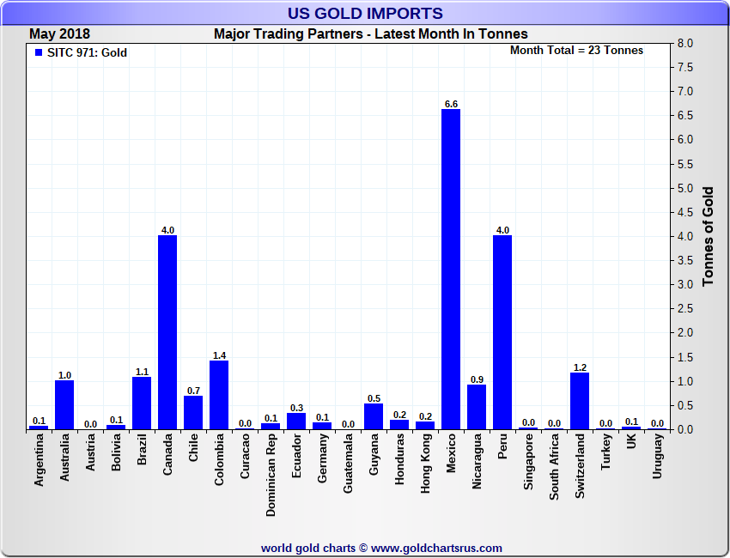The width and height of the screenshot is (730, 558).
Task: Click the "Austria" x-axis label
Action: coord(90,452)
